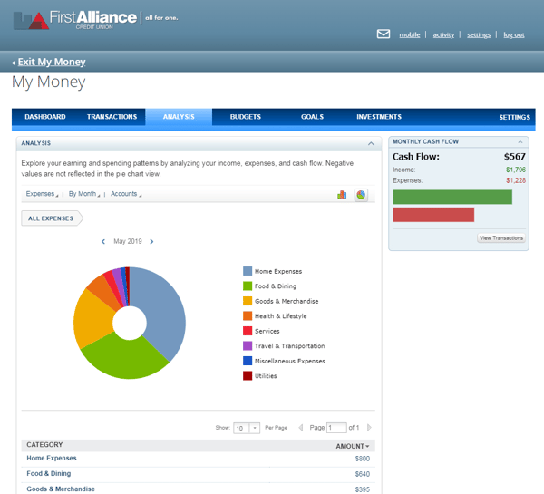This screenshot has width=544, height=494.
Task: Go to next results page arrow
Action: (369, 428)
